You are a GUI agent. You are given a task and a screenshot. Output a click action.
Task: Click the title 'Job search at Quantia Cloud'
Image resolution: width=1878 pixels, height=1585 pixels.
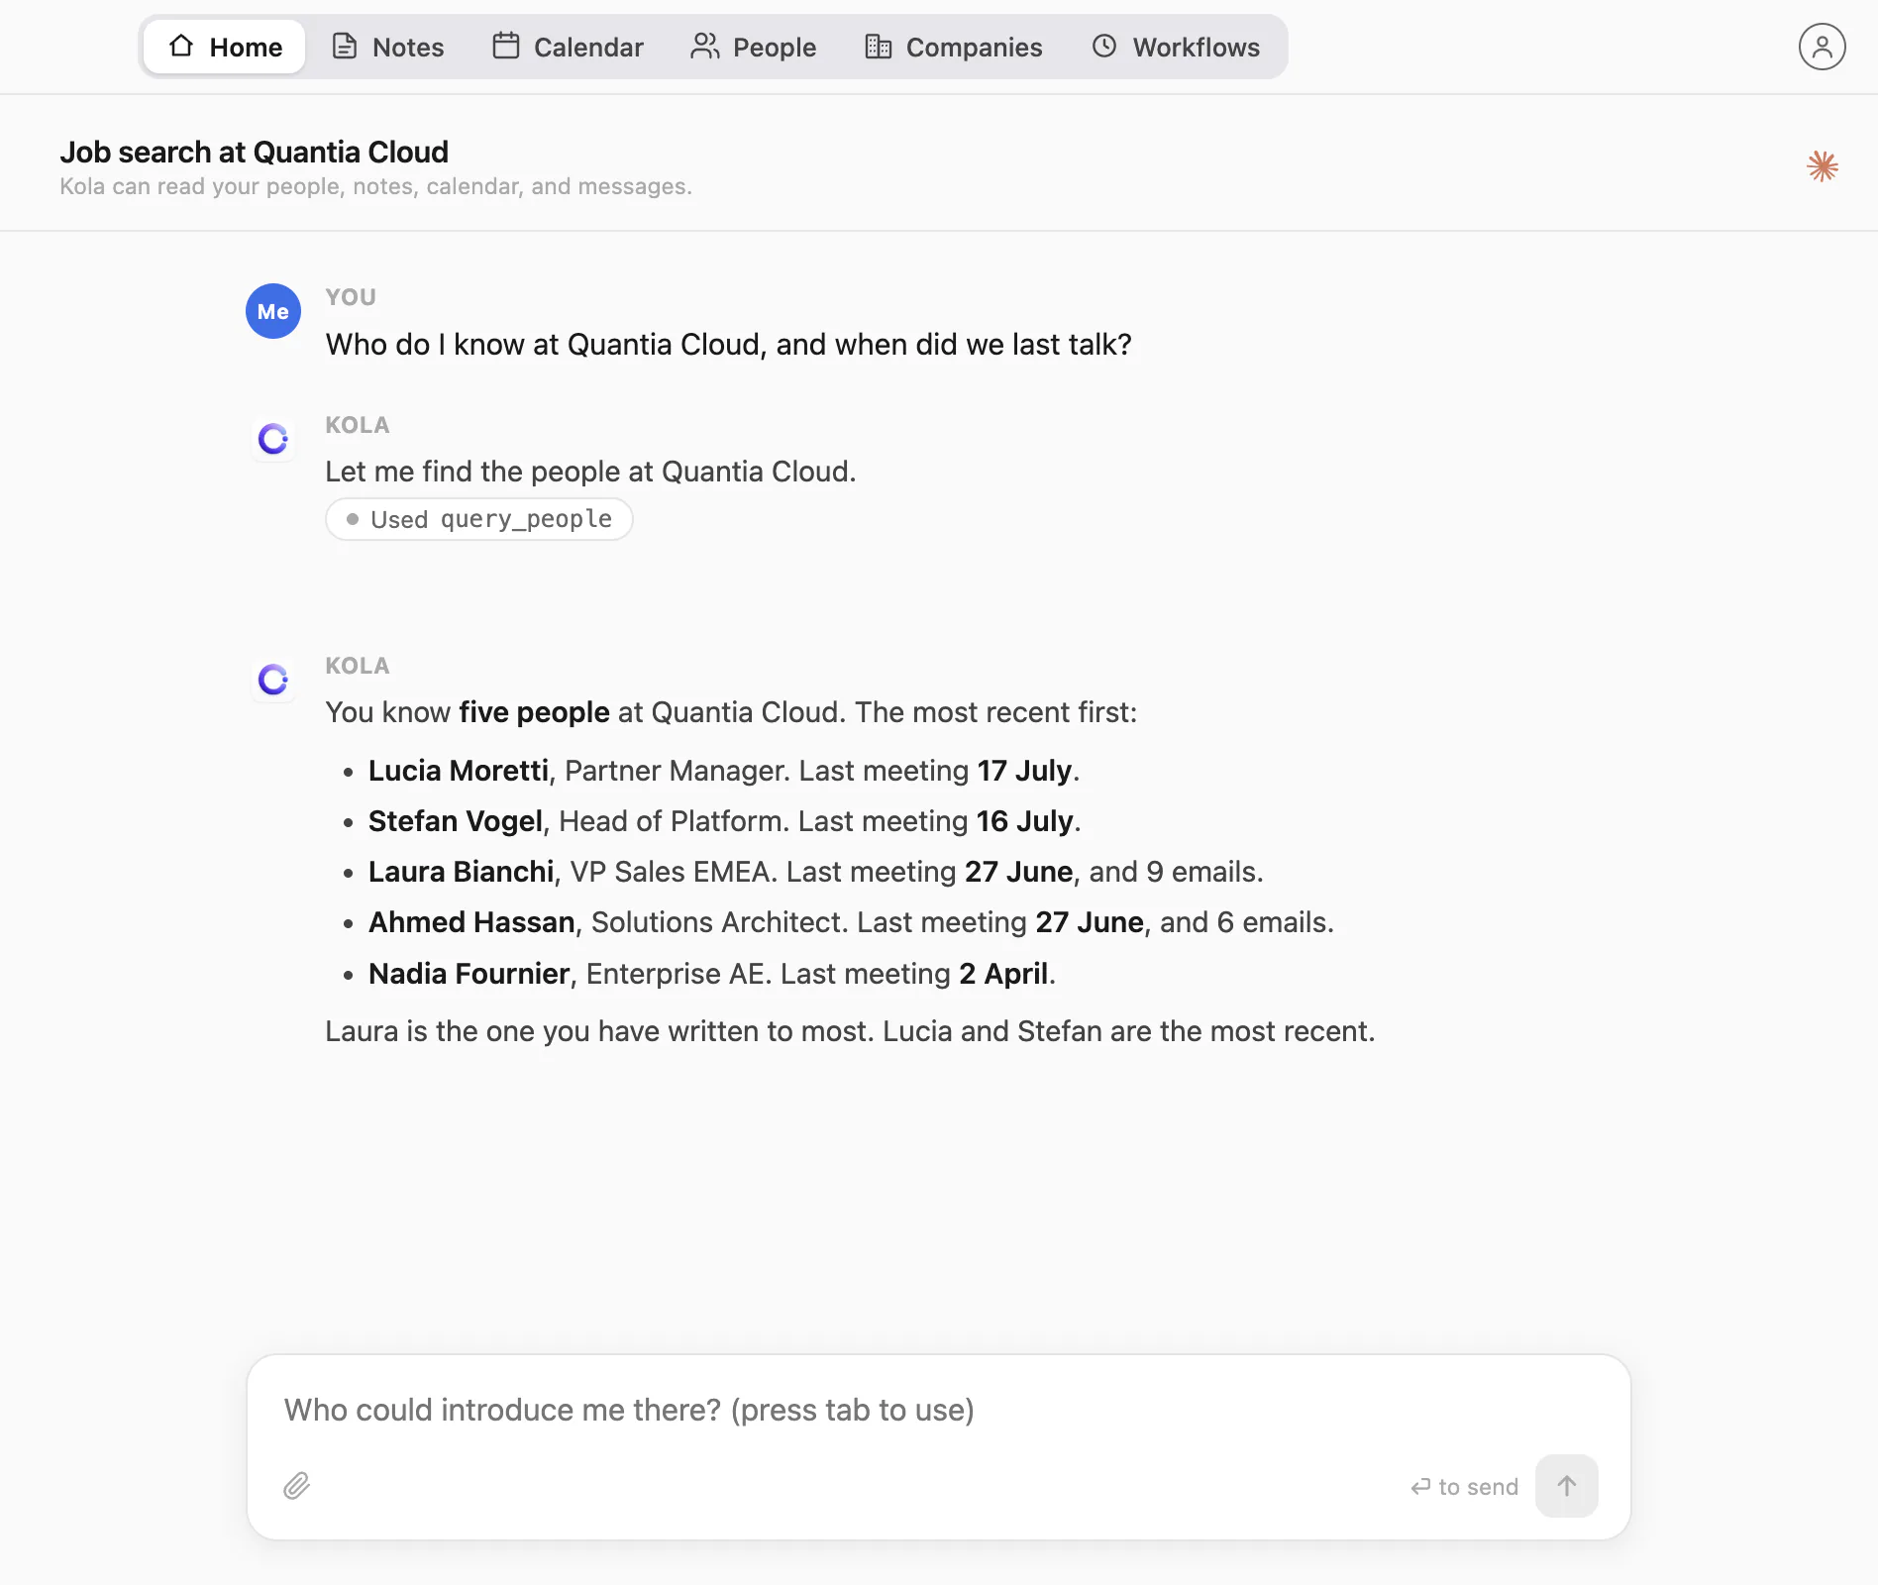pos(255,152)
